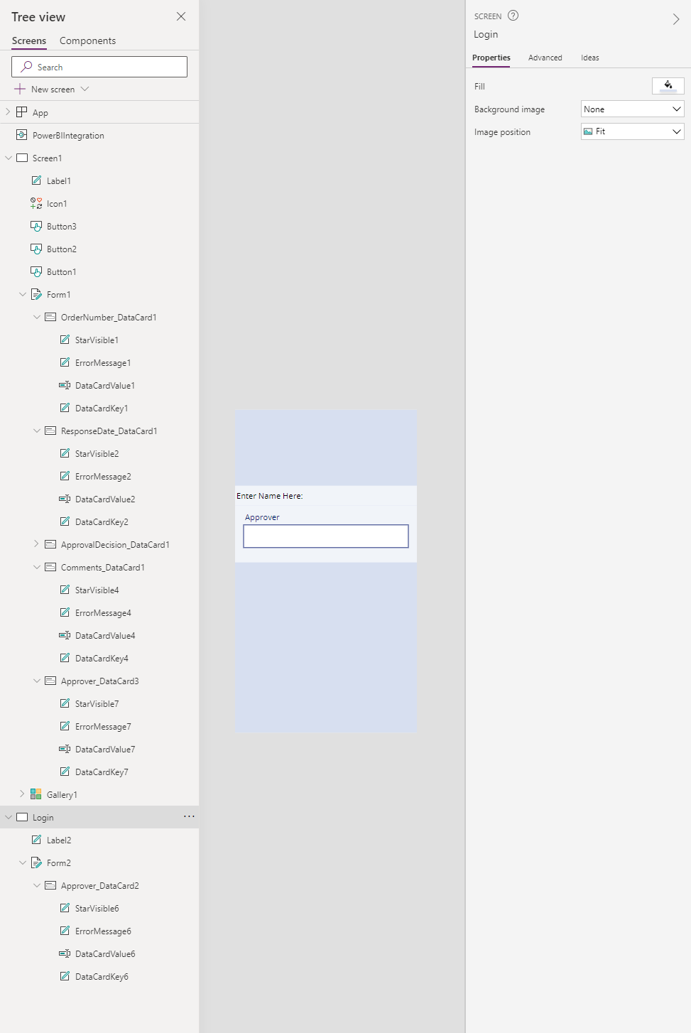Click the PowerBIIntegration data source icon

click(20, 135)
